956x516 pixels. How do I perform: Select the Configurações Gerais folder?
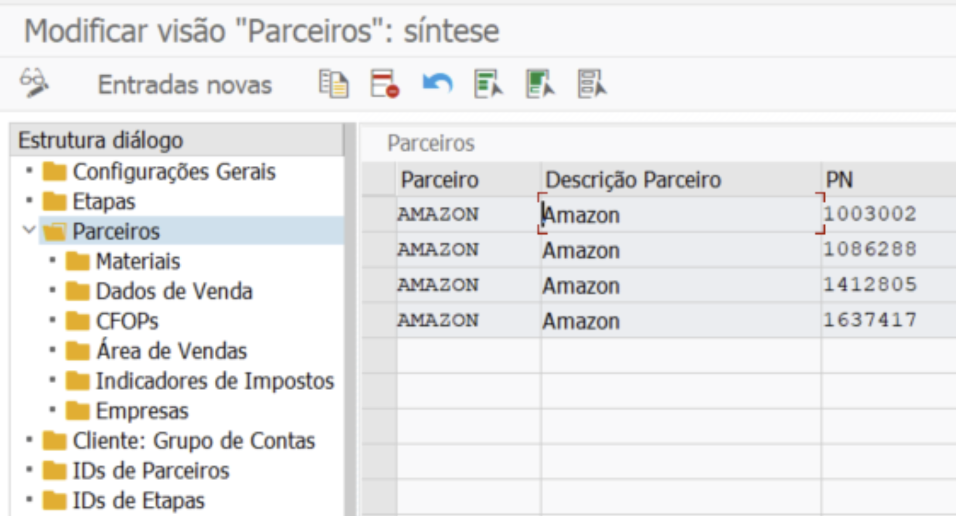coord(174,172)
